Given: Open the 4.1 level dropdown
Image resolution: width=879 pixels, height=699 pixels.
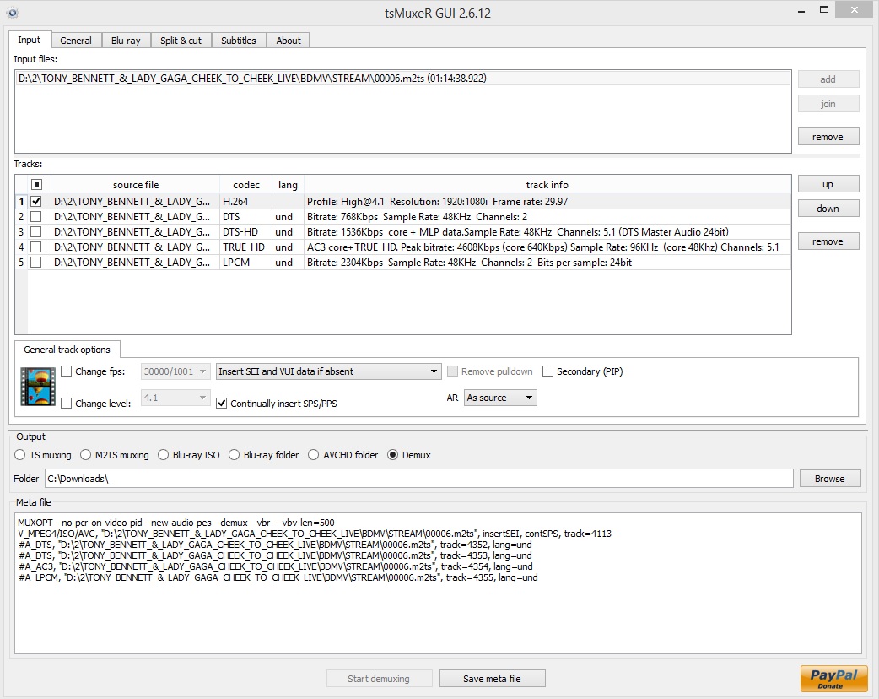Looking at the screenshot, I should pyautogui.click(x=175, y=398).
